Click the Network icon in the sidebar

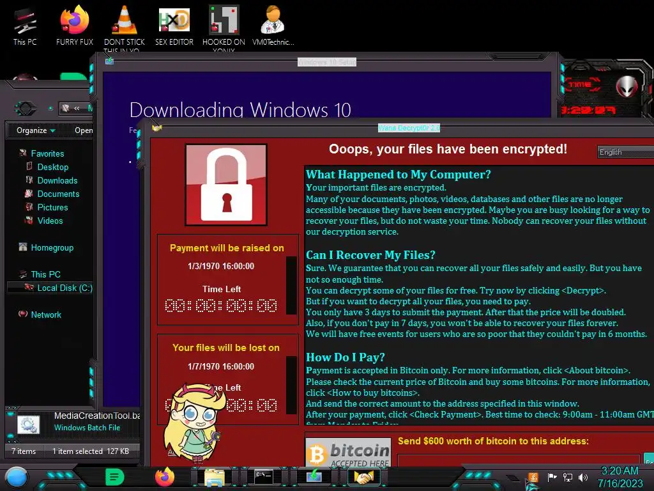pos(23,314)
